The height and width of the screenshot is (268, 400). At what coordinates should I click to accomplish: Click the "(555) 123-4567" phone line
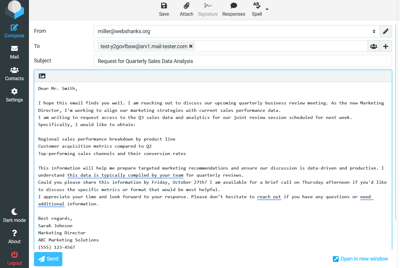57,247
